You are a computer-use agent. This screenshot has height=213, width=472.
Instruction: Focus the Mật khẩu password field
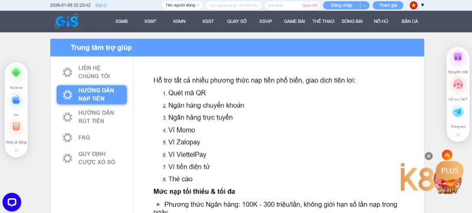tap(283, 5)
